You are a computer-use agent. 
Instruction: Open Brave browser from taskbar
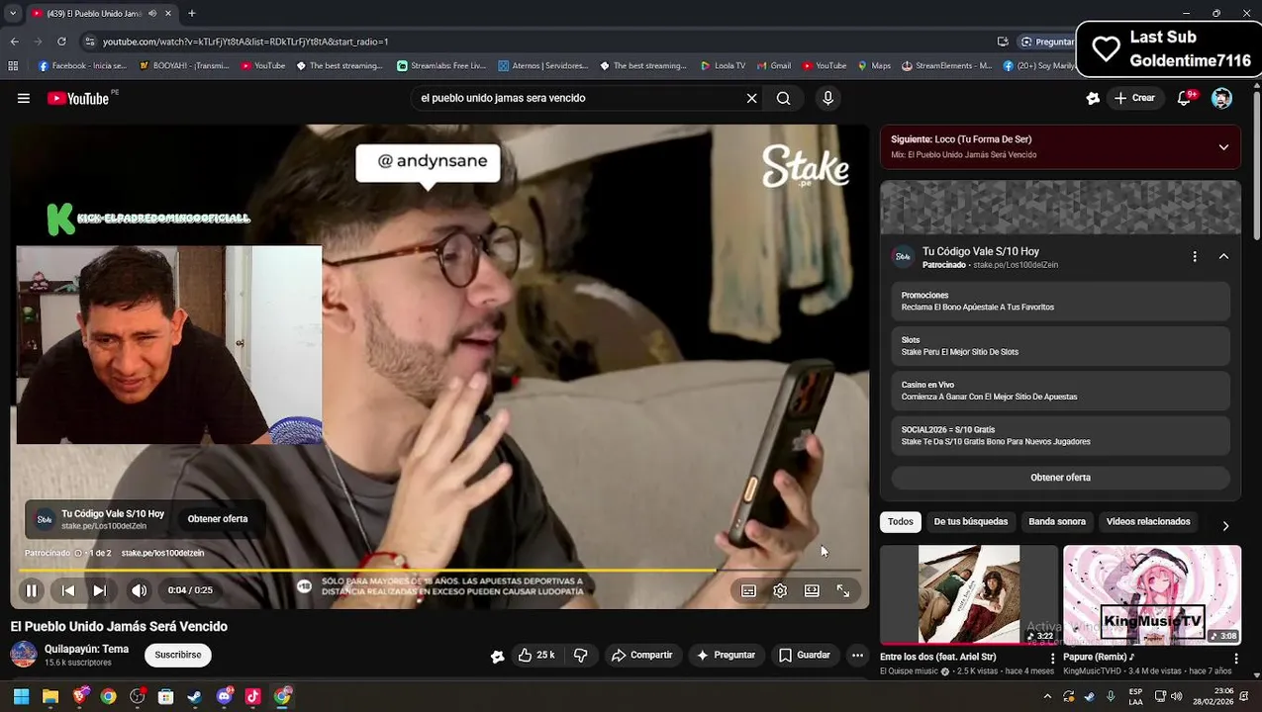pyautogui.click(x=79, y=696)
